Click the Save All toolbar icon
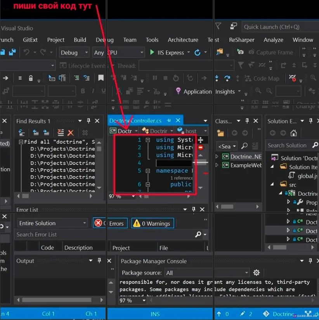 pyautogui.click(x=12, y=52)
